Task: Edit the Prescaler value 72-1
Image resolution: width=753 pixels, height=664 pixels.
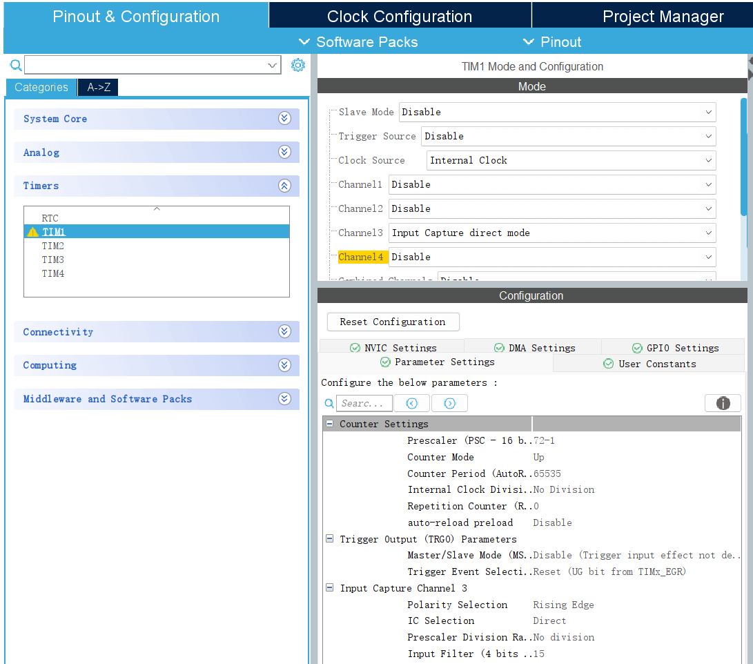Action: [x=544, y=440]
